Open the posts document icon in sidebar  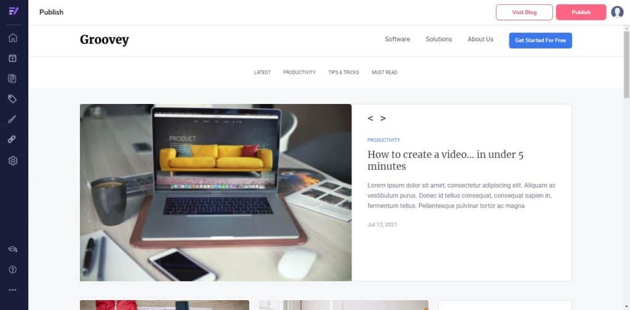(13, 78)
